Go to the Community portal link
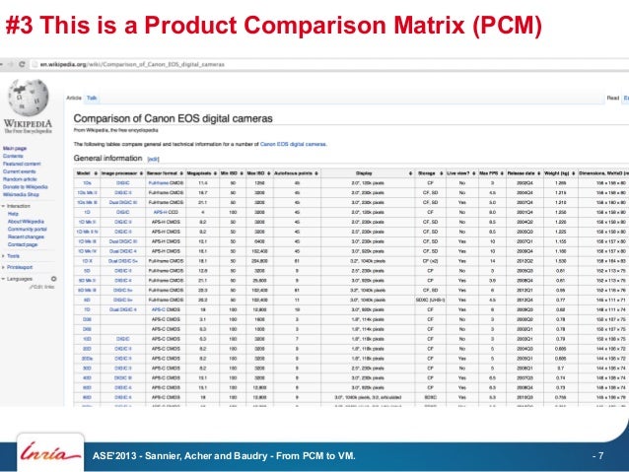The image size is (629, 472). [28, 229]
